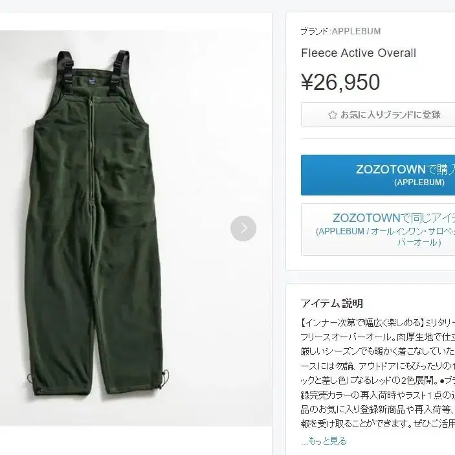Open the APPLEBUM brand name link
The height and width of the screenshot is (455, 455).
(356, 31)
